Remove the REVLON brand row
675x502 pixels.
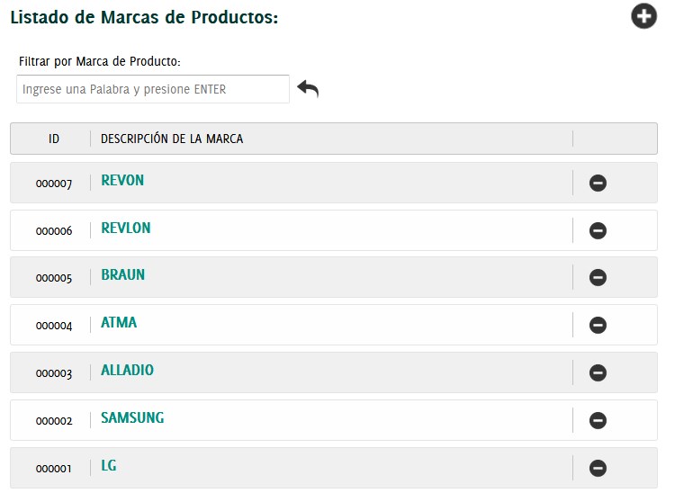click(598, 230)
